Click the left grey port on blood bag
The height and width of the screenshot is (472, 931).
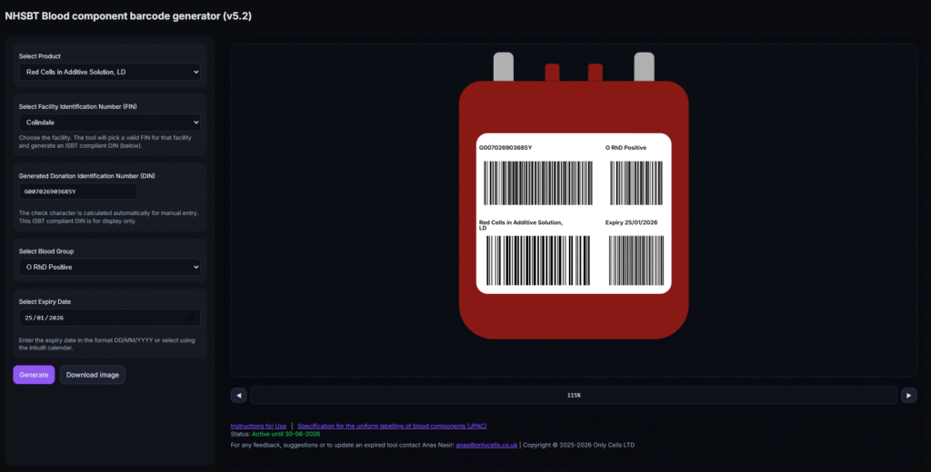click(x=504, y=66)
